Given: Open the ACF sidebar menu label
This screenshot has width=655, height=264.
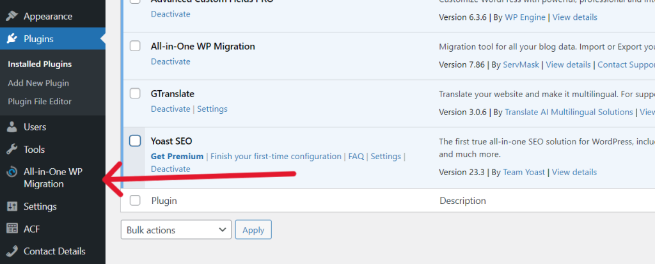Looking at the screenshot, I should click(32, 229).
